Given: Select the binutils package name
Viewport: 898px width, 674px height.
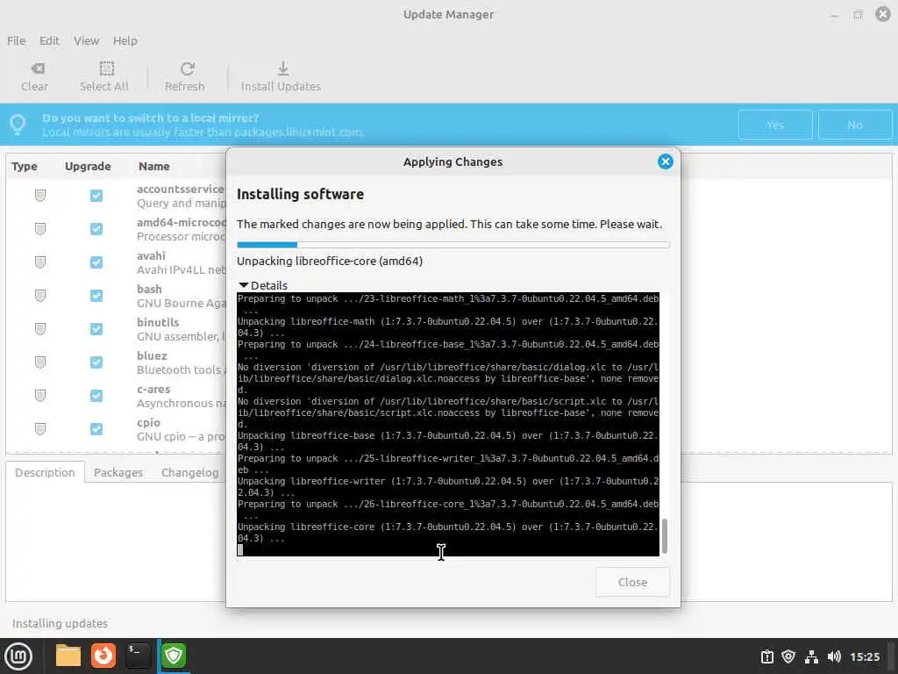Looking at the screenshot, I should (x=158, y=322).
